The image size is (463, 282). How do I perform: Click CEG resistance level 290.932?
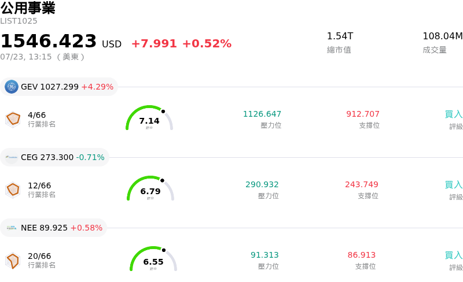point(262,184)
